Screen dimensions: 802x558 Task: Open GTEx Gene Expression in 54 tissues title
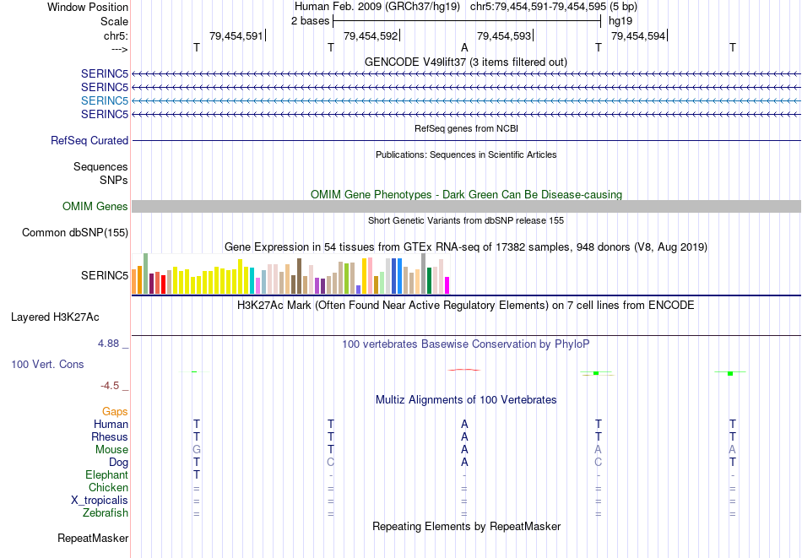pos(466,247)
